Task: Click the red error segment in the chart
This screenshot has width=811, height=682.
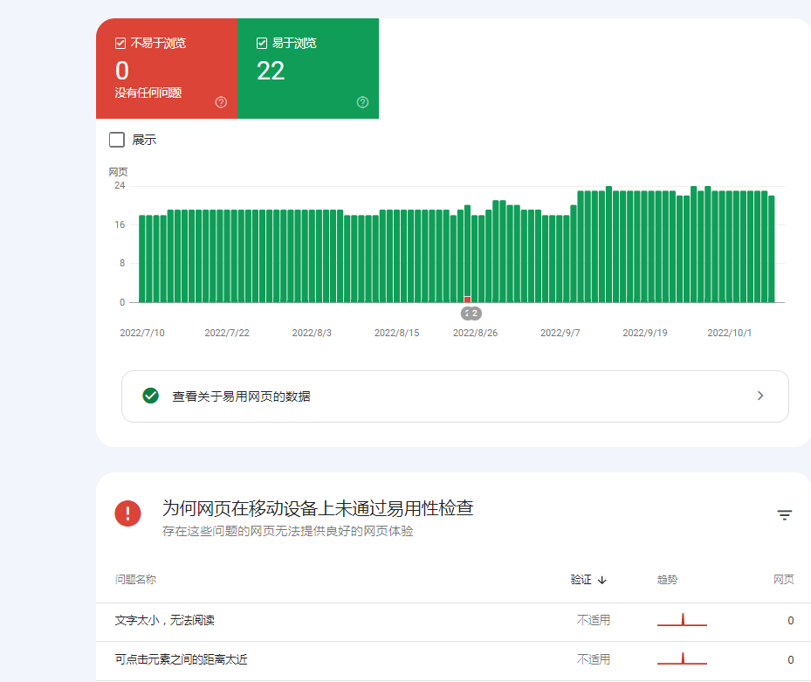Action: (466, 300)
